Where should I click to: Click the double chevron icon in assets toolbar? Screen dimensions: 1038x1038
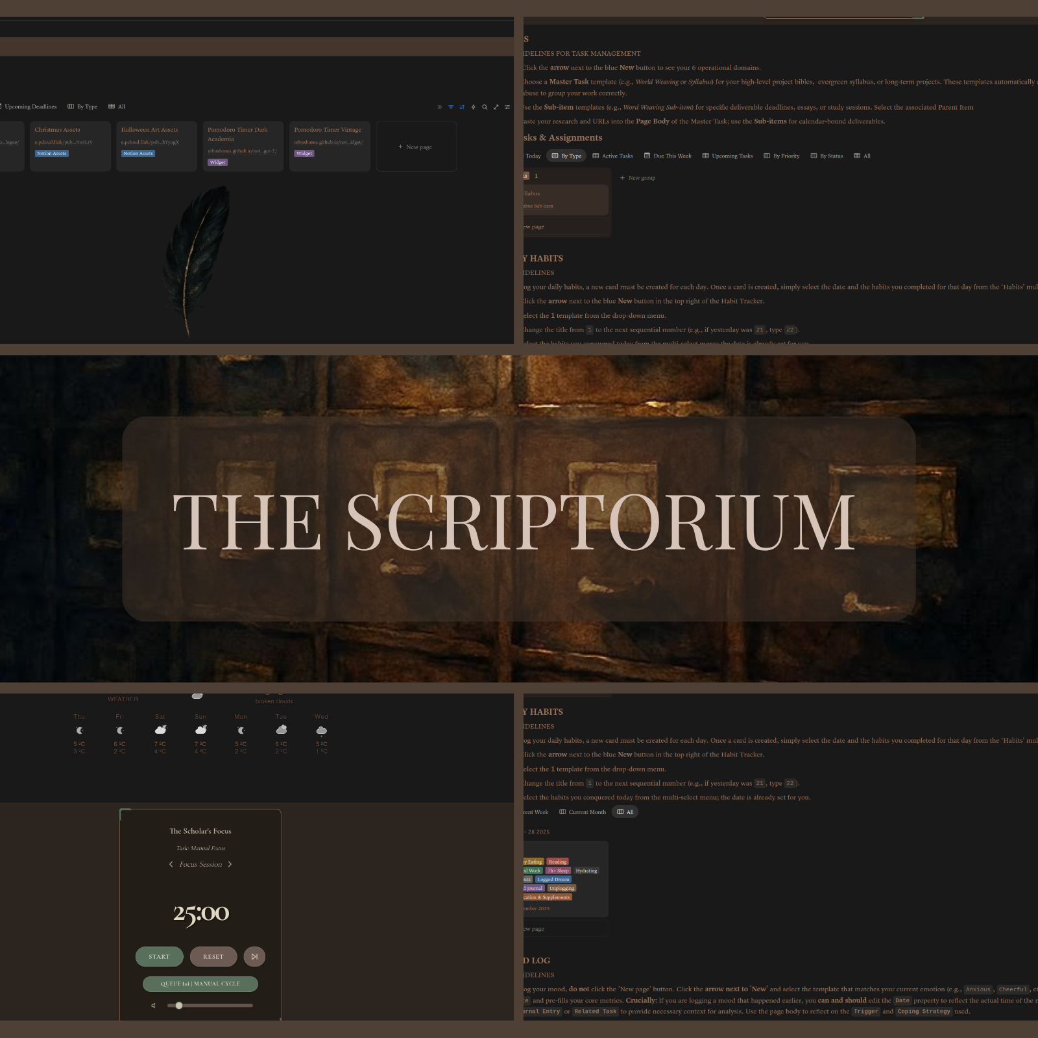pyautogui.click(x=439, y=107)
